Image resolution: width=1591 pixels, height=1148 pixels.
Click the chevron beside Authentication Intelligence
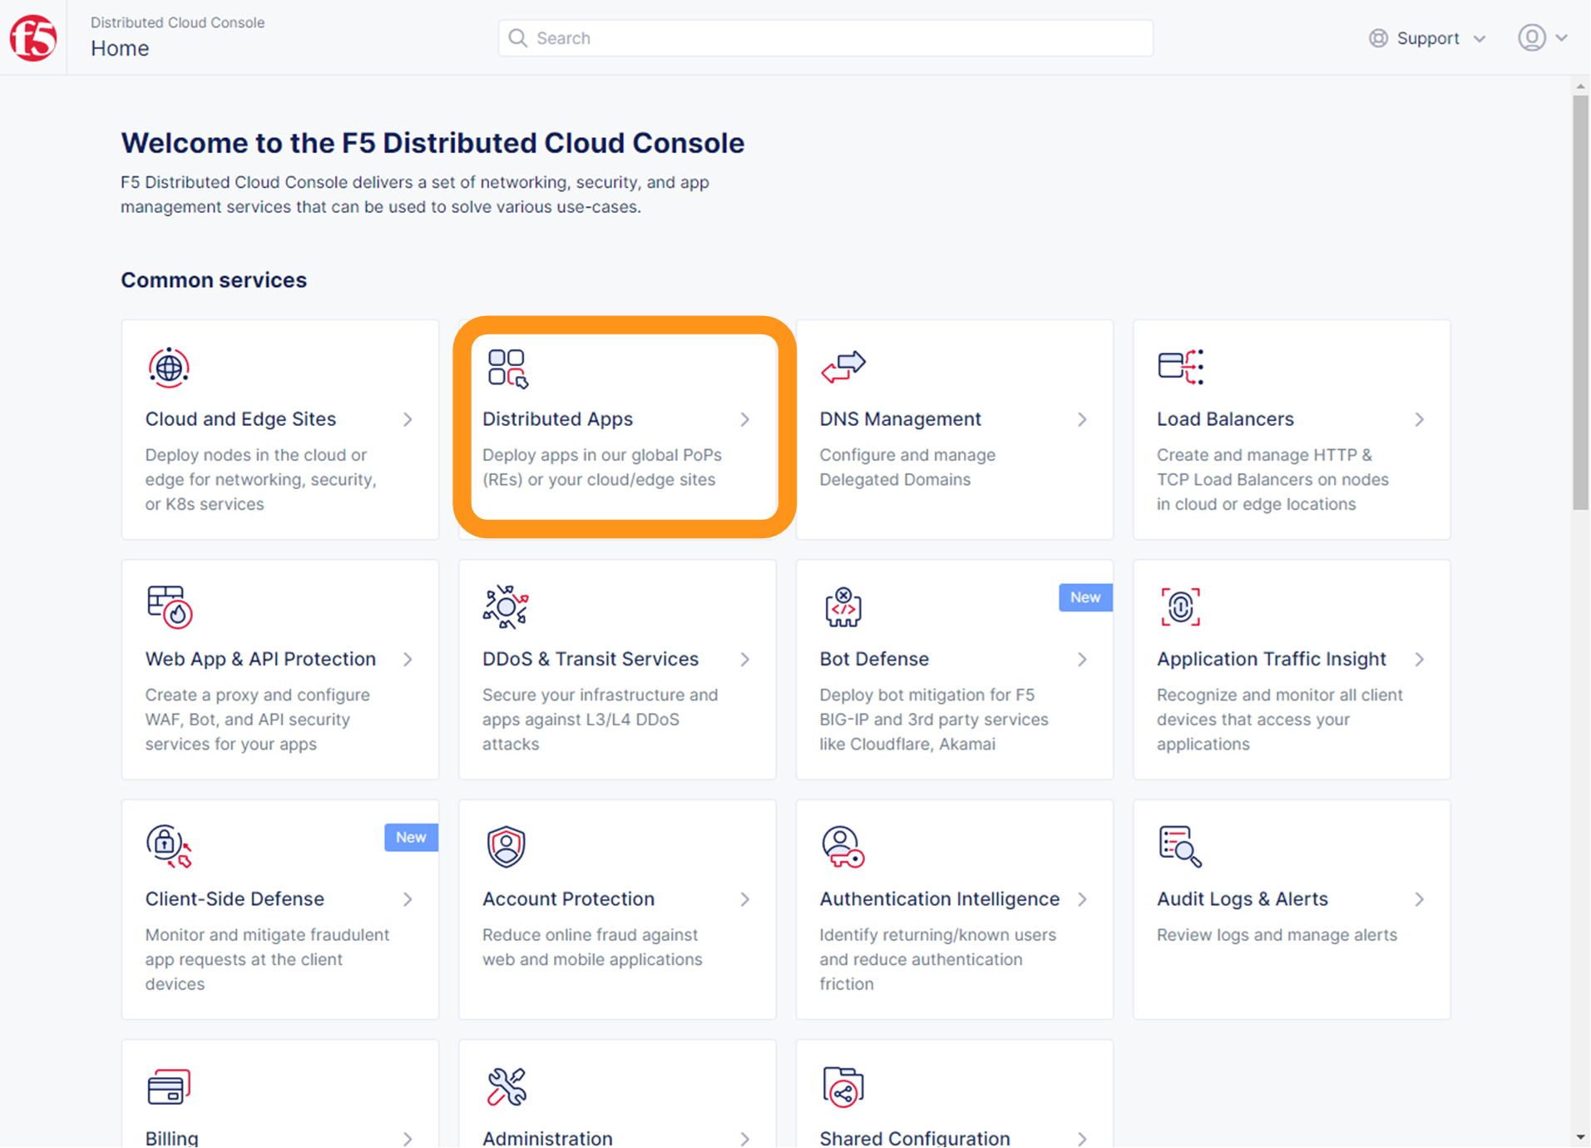1082,899
